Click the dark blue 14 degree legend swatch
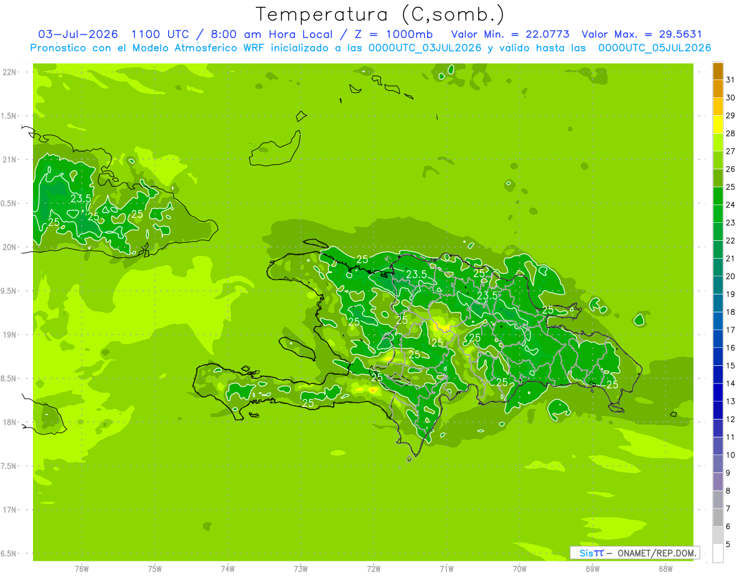This screenshot has height=577, width=747. coord(718,375)
